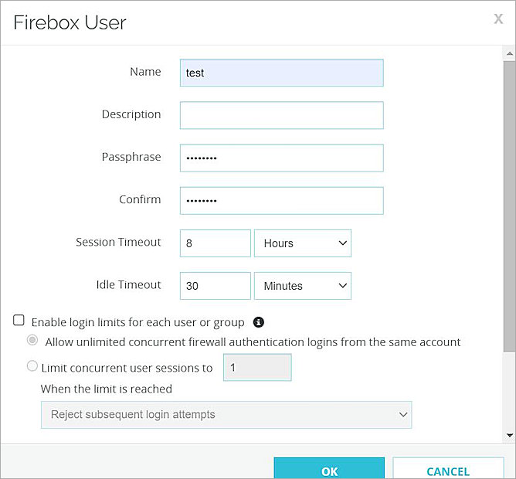This screenshot has height=479, width=516.
Task: Open the Idle Timeout units dropdown
Action: (303, 286)
